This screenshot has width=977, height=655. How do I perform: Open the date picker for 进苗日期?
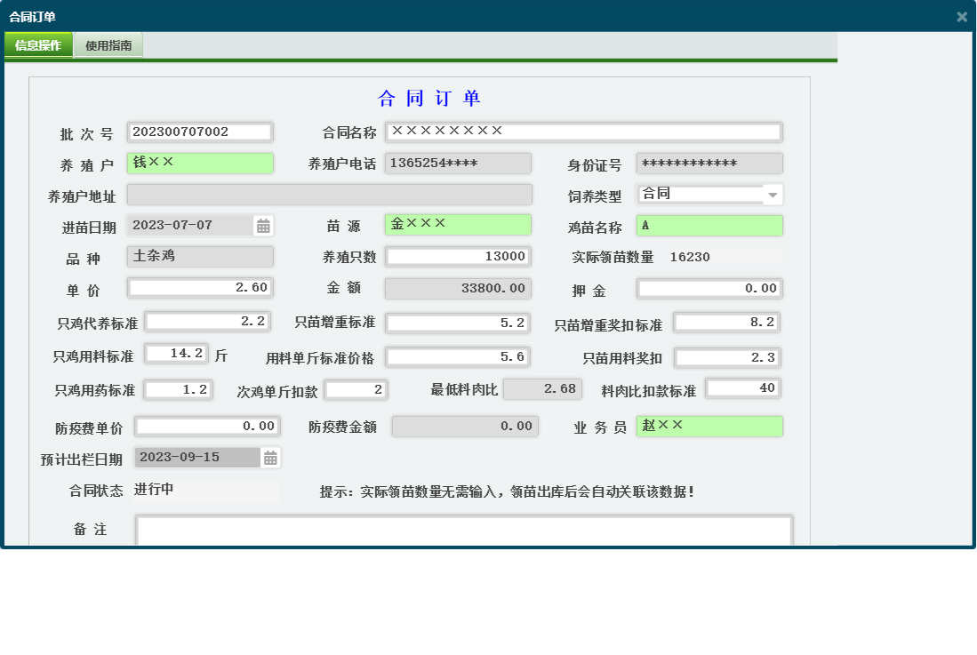point(264,225)
